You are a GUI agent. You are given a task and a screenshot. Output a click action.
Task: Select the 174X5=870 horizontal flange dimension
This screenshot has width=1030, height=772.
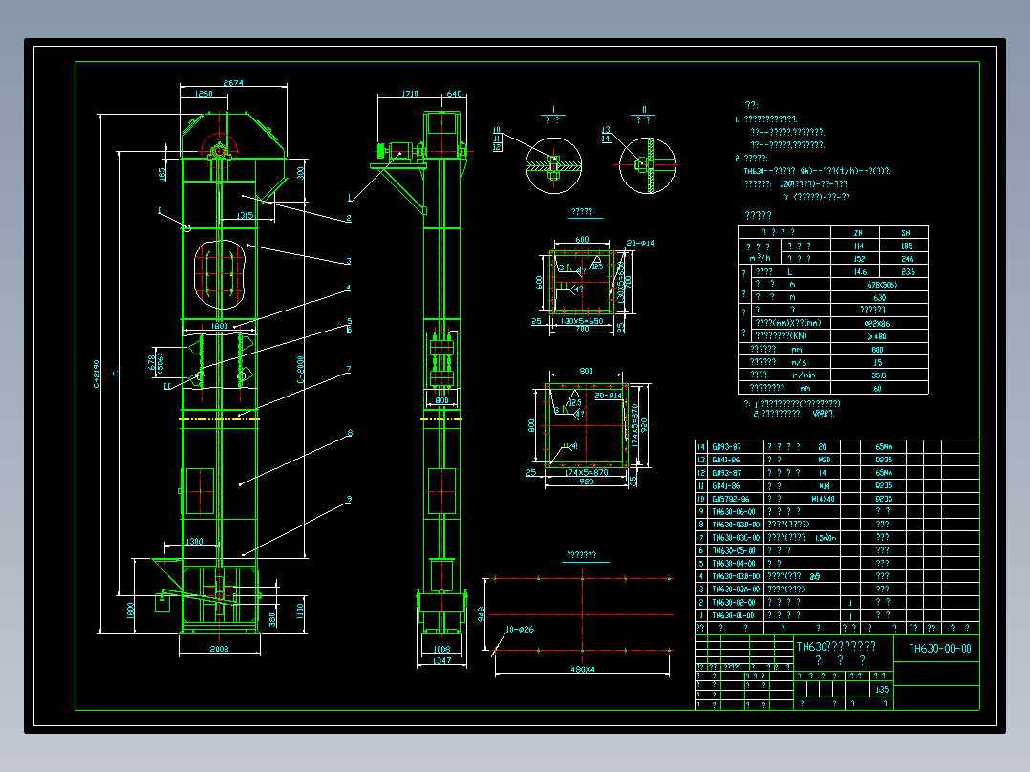coord(587,472)
